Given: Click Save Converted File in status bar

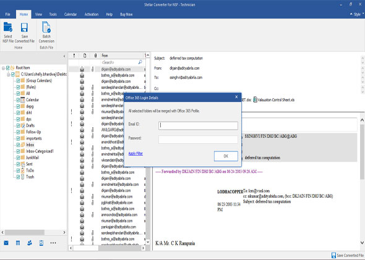Looking at the screenshot, I should pyautogui.click(x=348, y=255).
